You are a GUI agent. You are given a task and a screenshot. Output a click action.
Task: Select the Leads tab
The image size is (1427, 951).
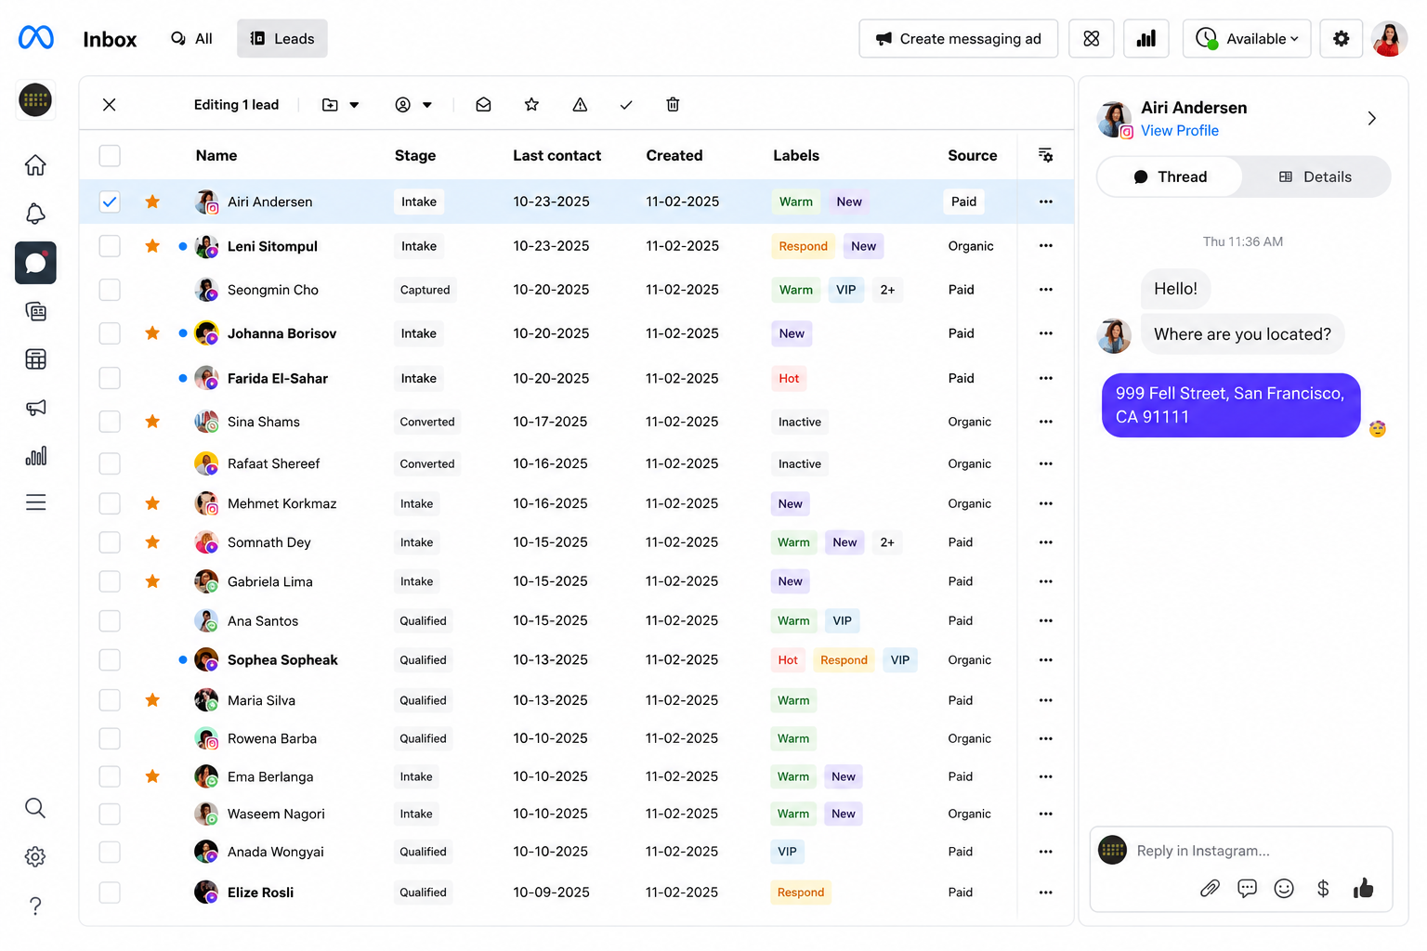click(x=282, y=39)
